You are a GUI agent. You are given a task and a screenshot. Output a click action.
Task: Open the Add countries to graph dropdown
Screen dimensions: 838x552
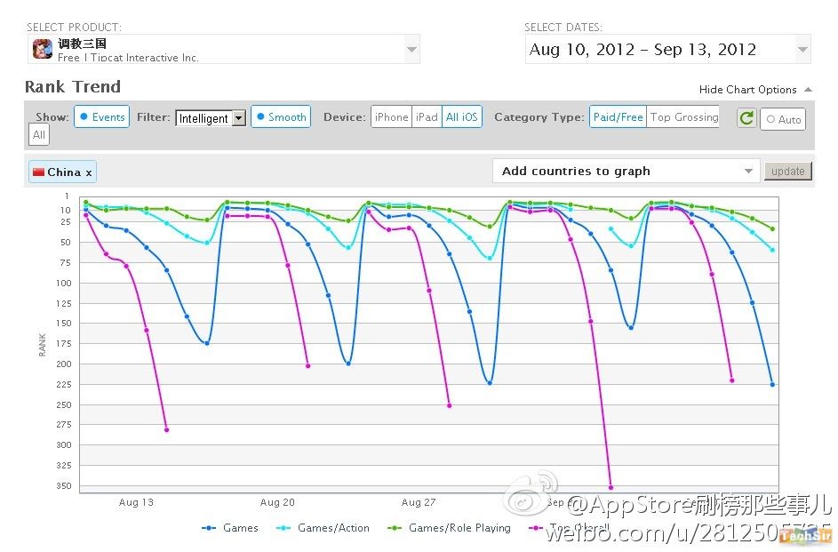(x=626, y=171)
